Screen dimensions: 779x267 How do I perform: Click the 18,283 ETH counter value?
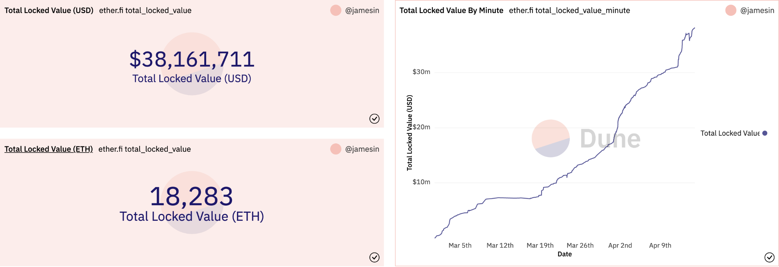(x=191, y=196)
